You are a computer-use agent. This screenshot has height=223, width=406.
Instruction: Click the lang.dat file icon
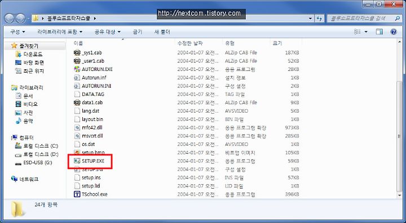(77, 111)
